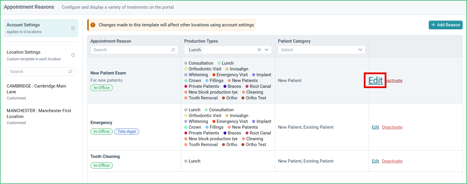Click the Lunch filter tag
This screenshot has height=184, width=467.
pyautogui.click(x=195, y=50)
